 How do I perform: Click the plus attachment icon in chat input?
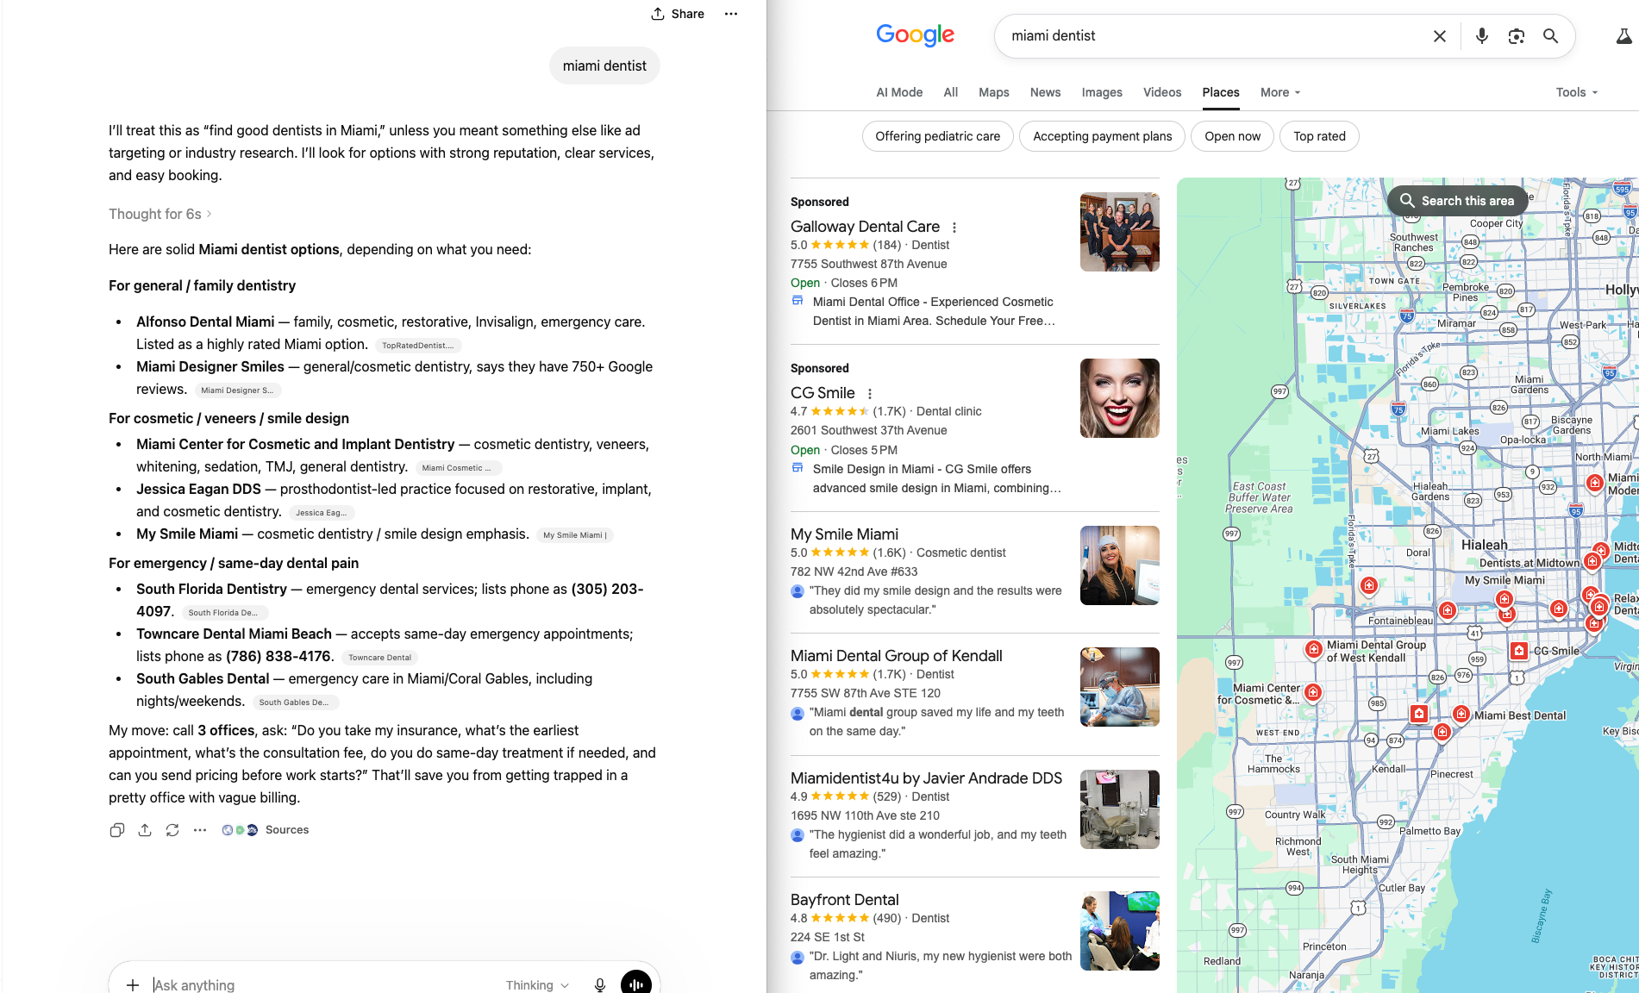pyautogui.click(x=132, y=984)
